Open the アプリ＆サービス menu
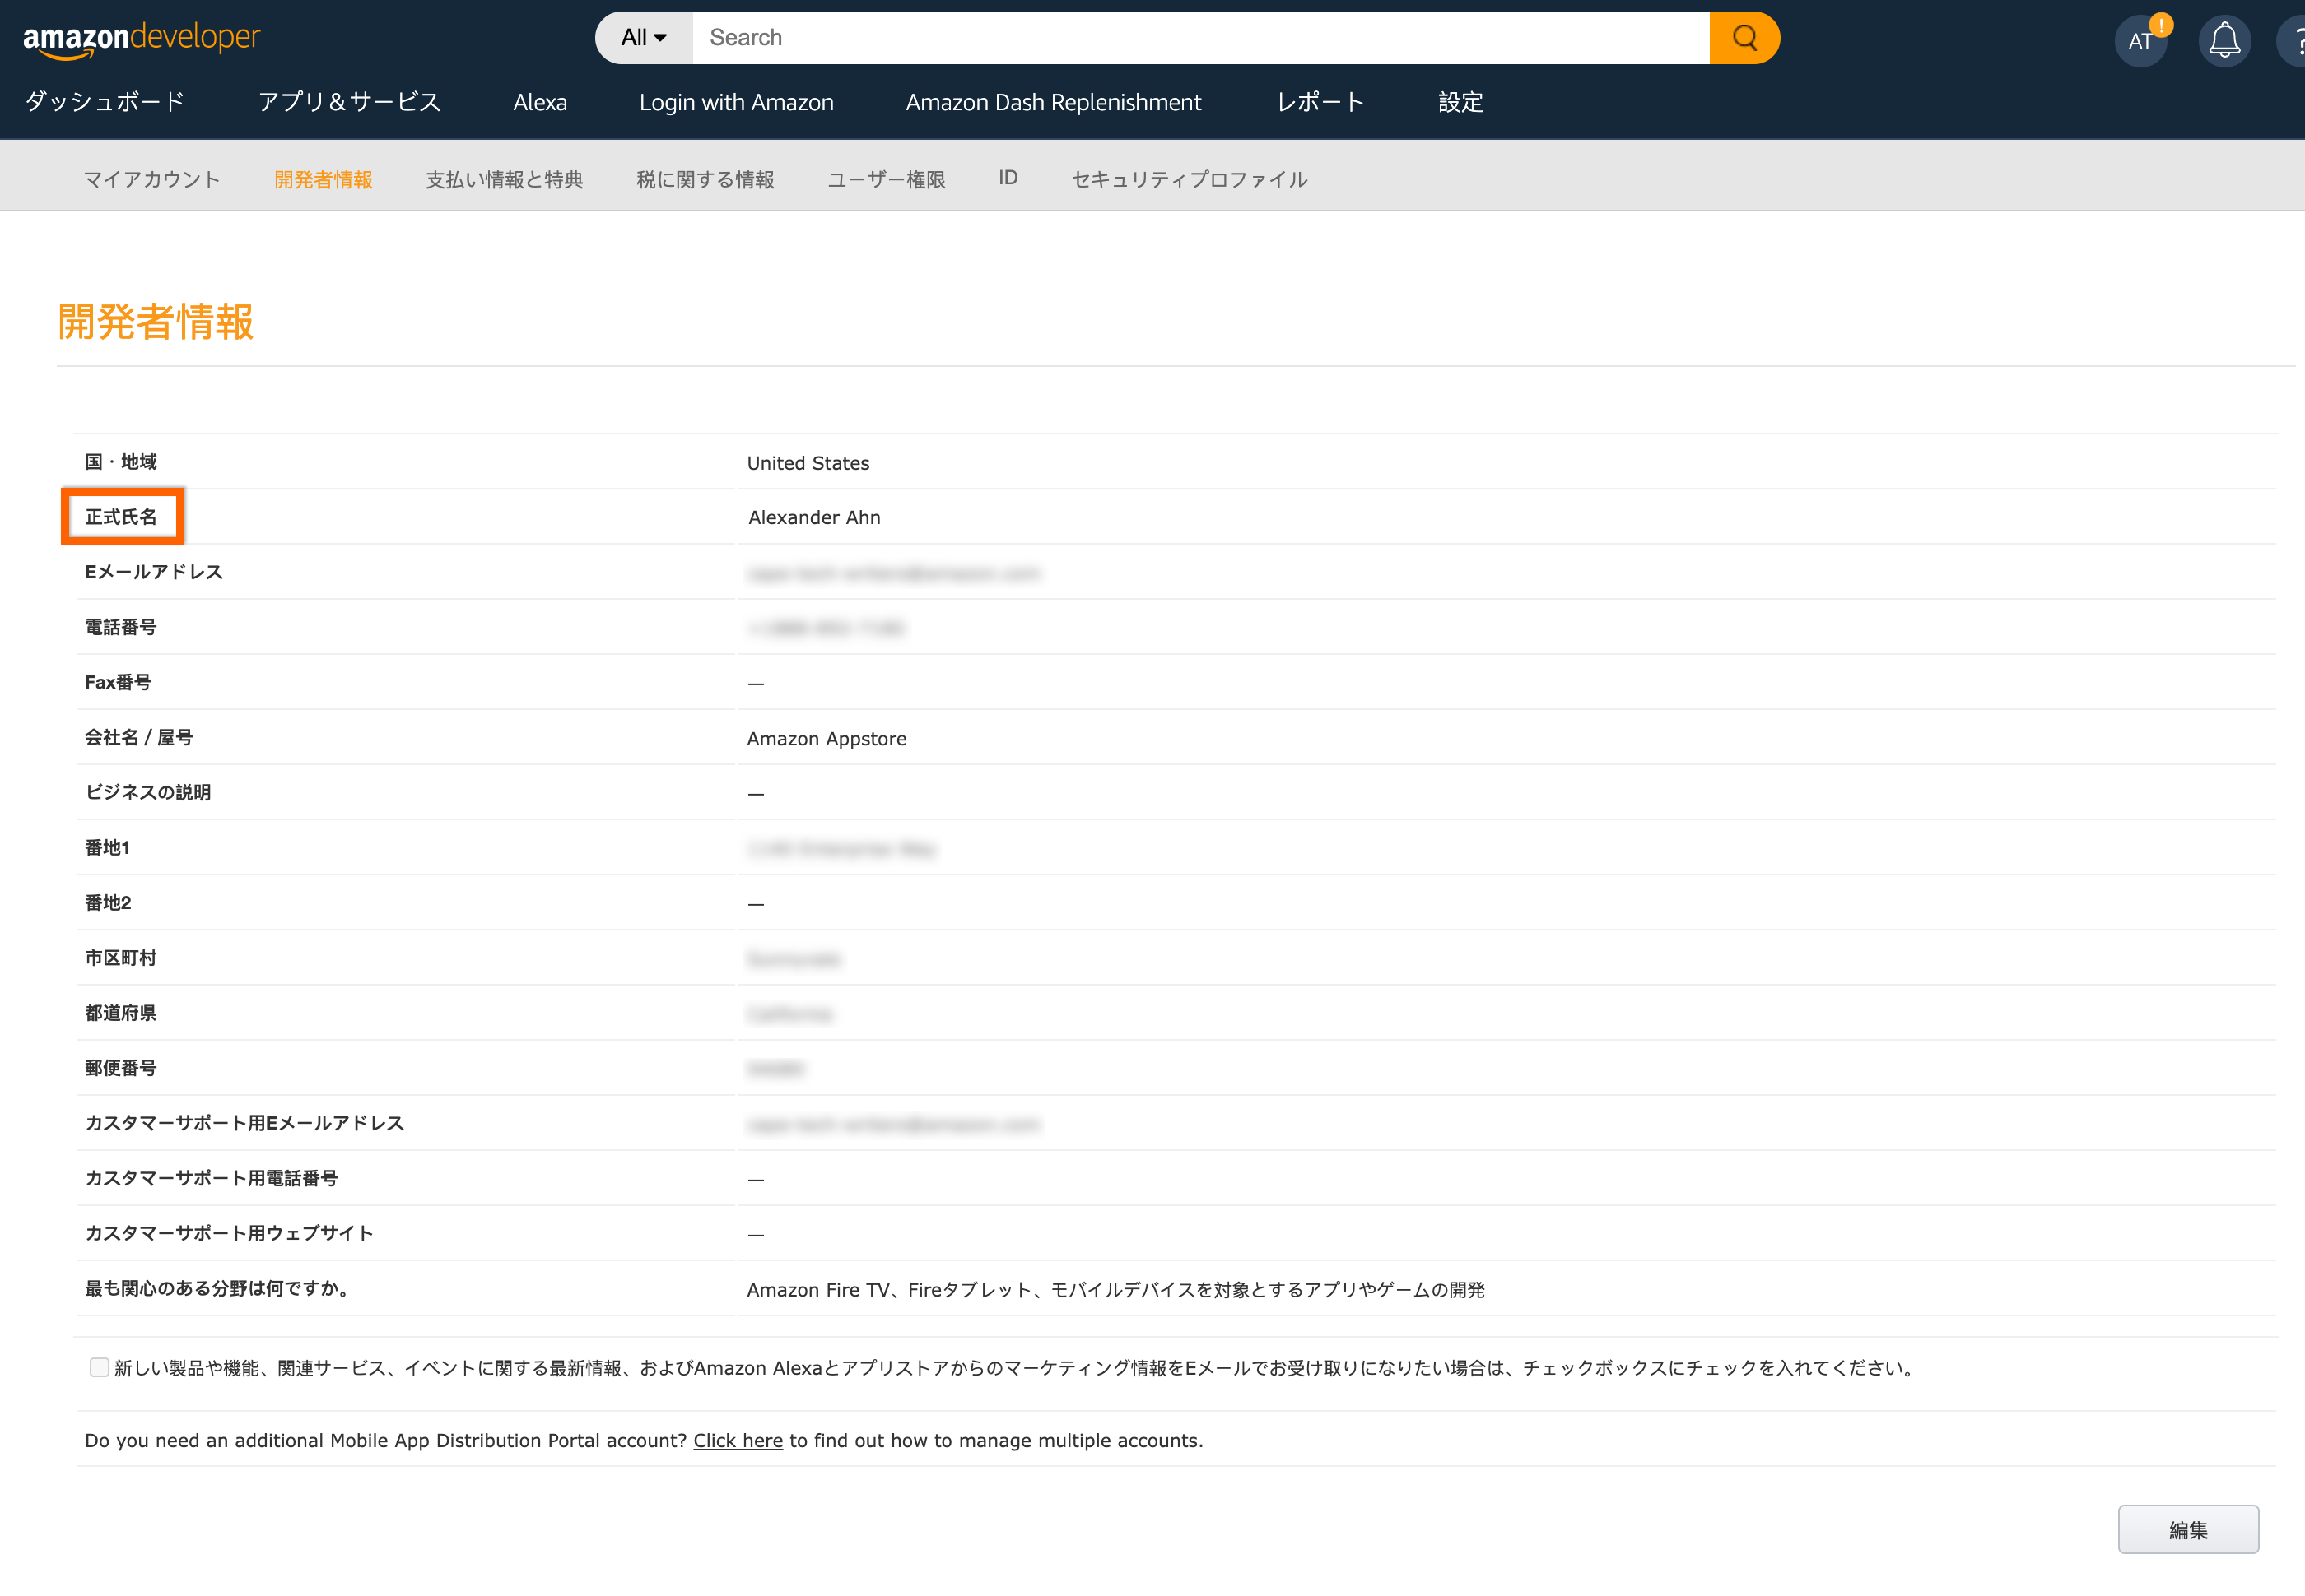The width and height of the screenshot is (2305, 1596). [x=349, y=102]
